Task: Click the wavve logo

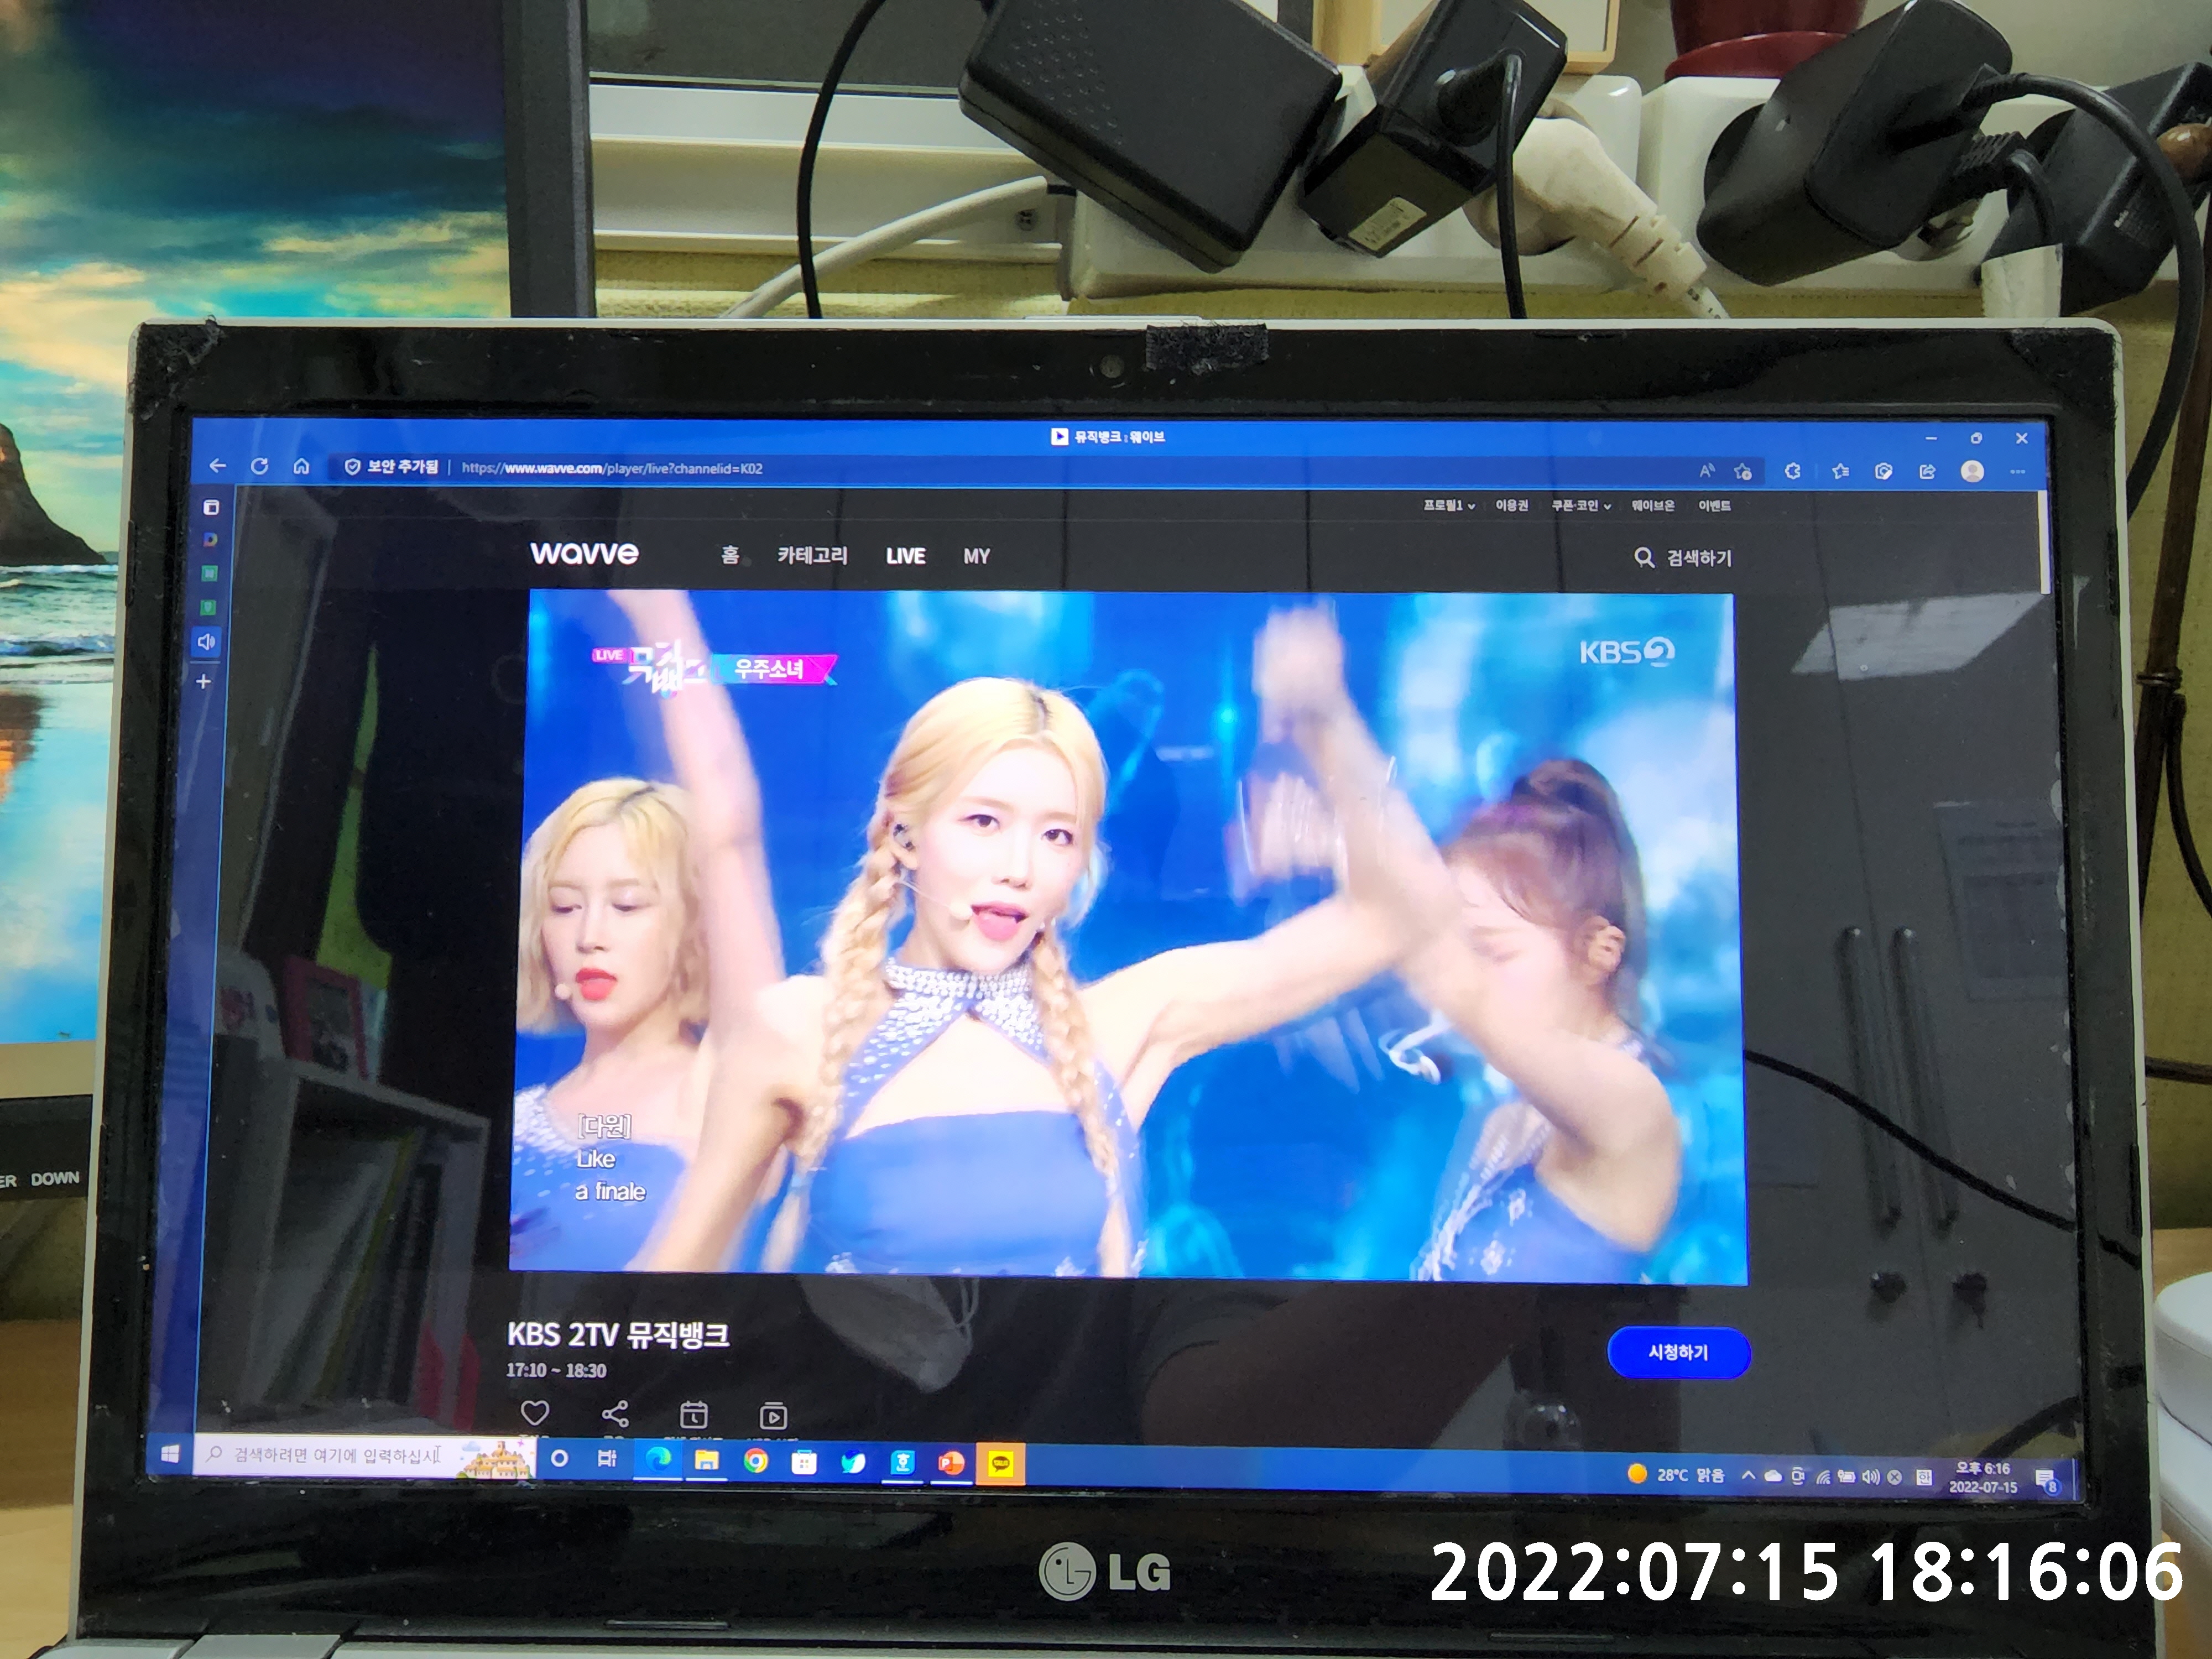Action: (x=584, y=553)
